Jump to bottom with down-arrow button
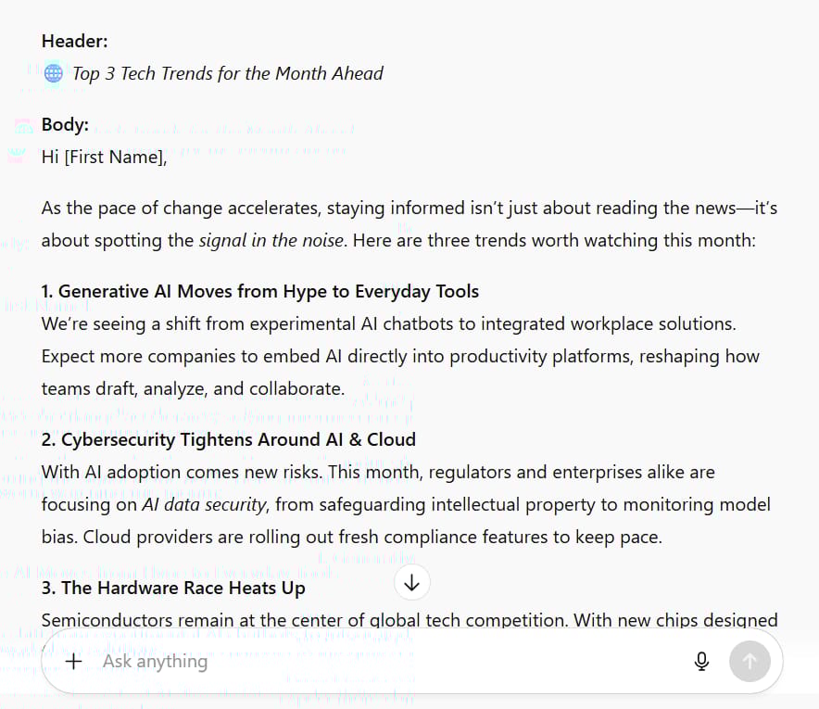Viewport: 819px width, 709px height. (412, 582)
